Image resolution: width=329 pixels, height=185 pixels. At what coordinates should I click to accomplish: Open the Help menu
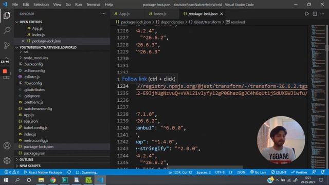pyautogui.click(x=108, y=5)
